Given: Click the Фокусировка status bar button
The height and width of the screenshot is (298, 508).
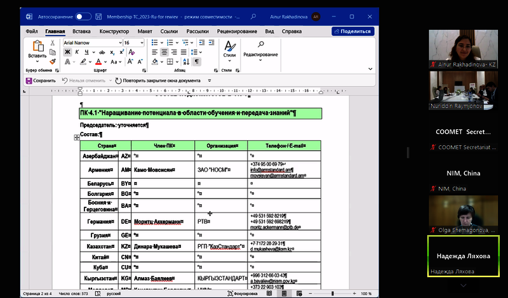Looking at the screenshot, I should [x=243, y=294].
